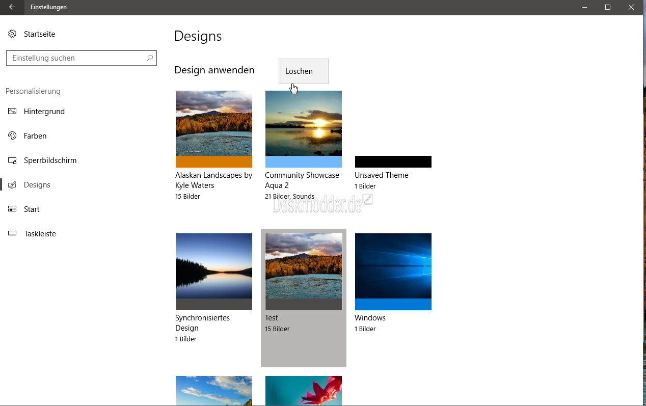
Task: Click light blue accent bar of Aqua 2
Action: 304,161
